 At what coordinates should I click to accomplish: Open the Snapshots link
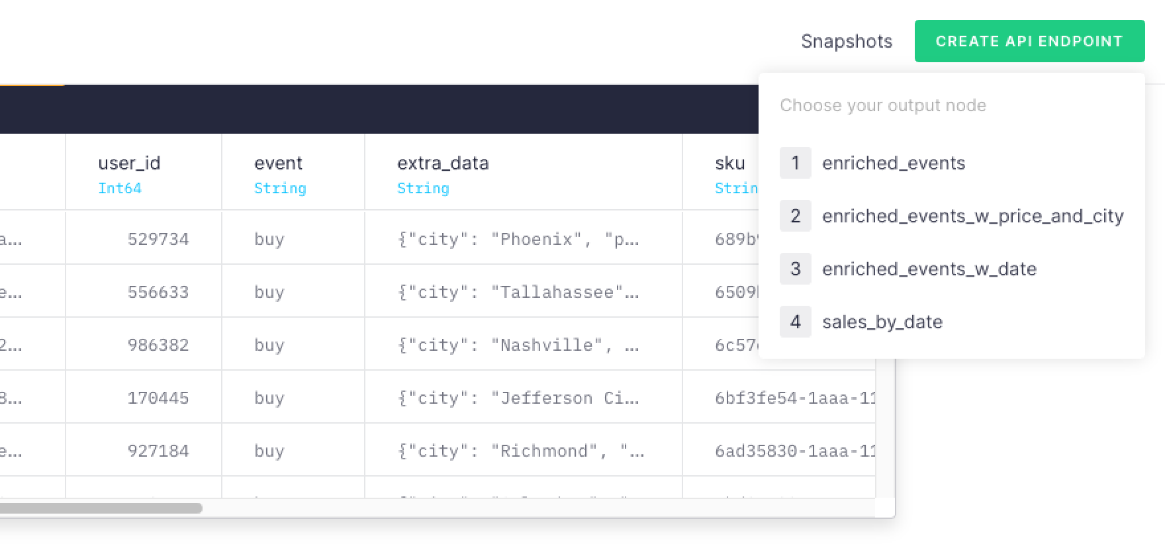(x=847, y=41)
